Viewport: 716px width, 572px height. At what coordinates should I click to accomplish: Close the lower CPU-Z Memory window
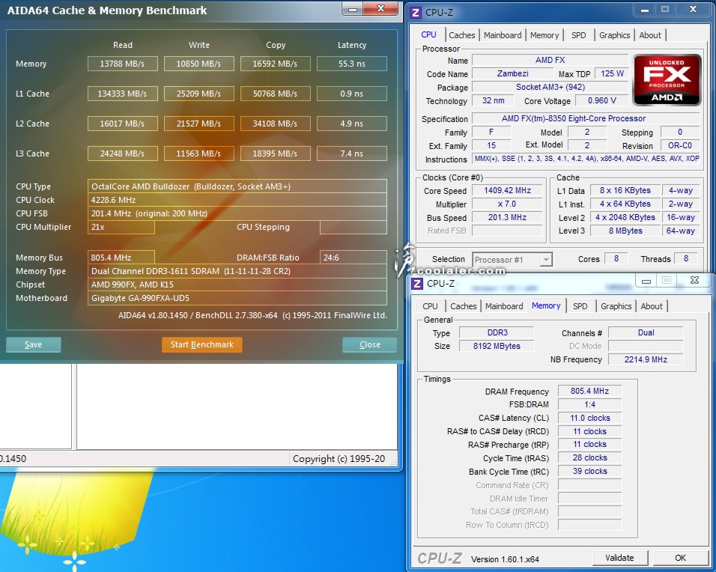(x=694, y=280)
